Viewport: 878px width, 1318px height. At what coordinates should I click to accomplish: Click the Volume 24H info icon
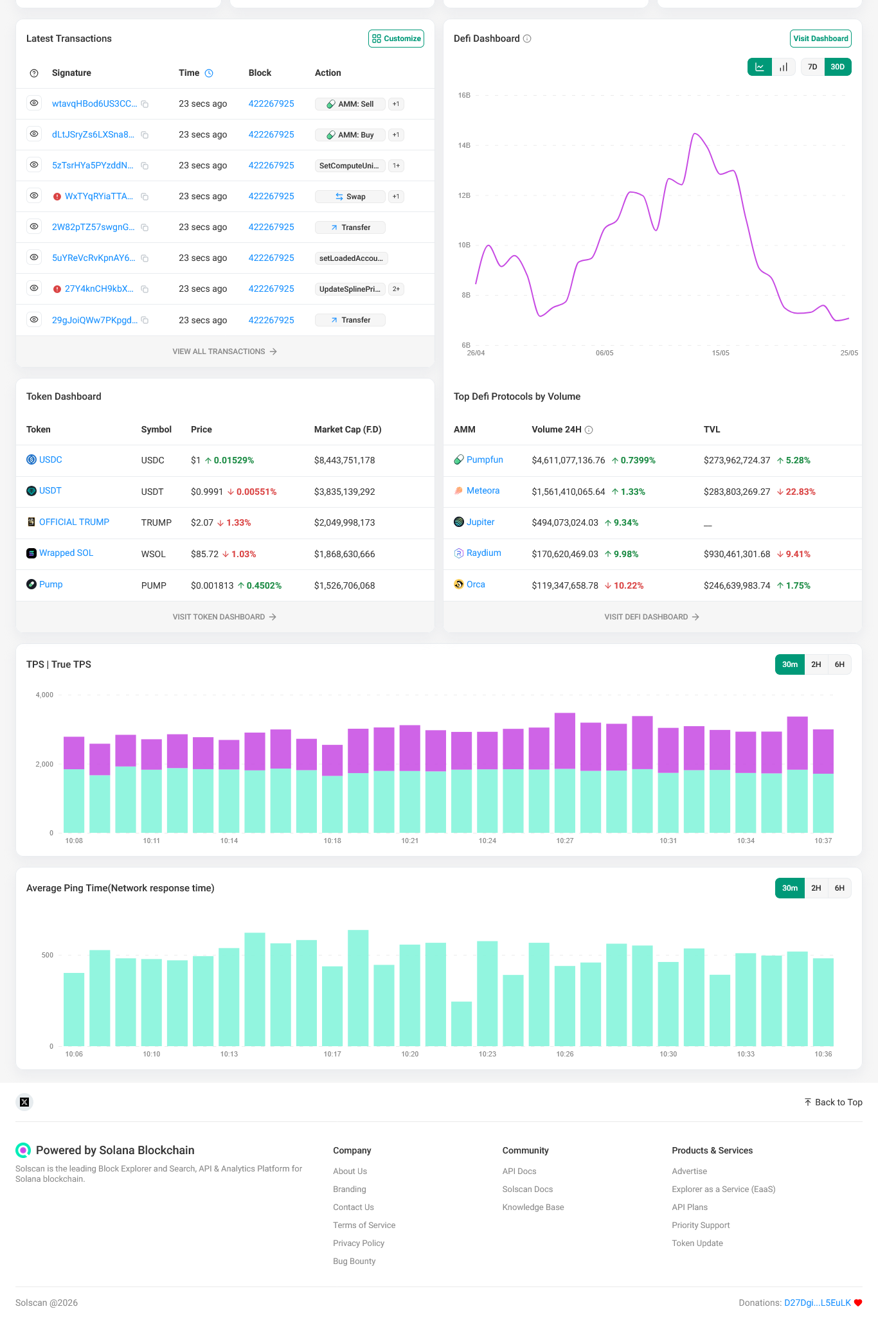click(589, 430)
